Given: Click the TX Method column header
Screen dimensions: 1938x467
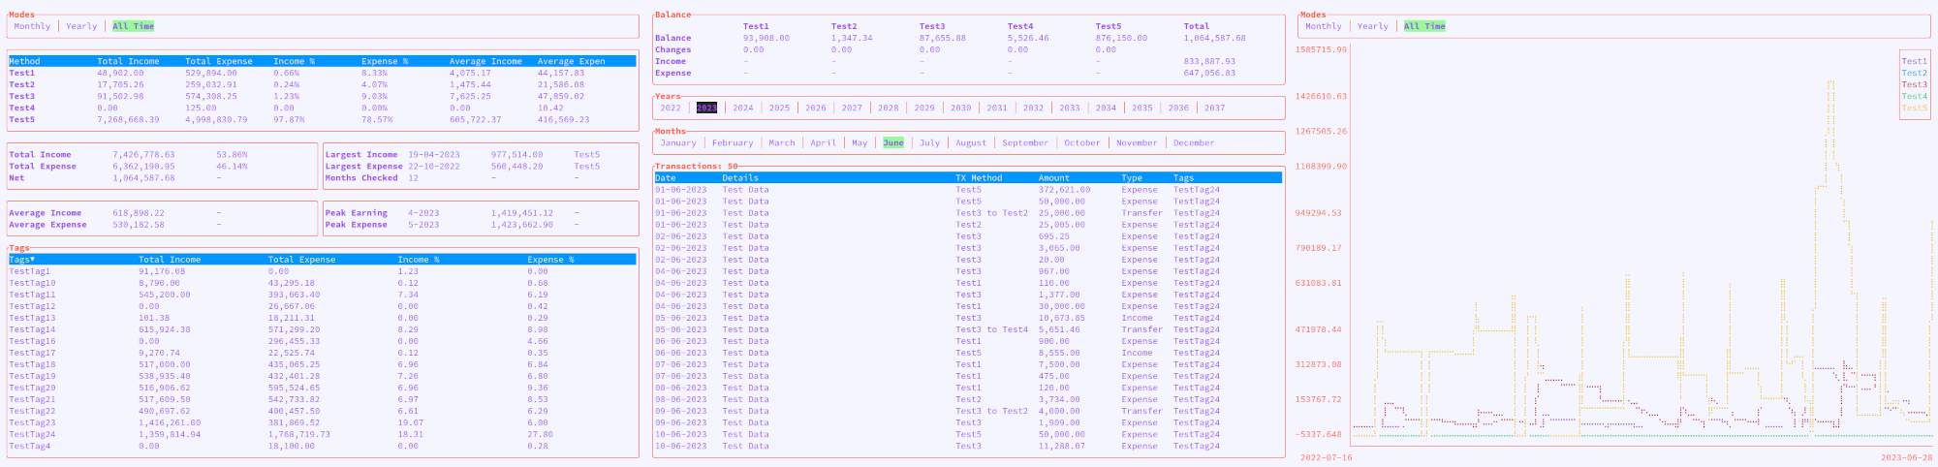Looking at the screenshot, I should pyautogui.click(x=979, y=178).
